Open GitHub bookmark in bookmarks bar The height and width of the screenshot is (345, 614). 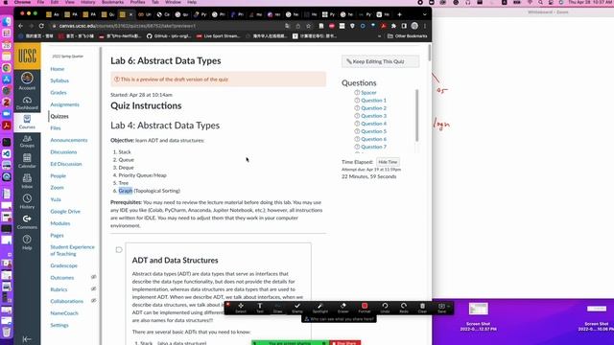point(169,36)
